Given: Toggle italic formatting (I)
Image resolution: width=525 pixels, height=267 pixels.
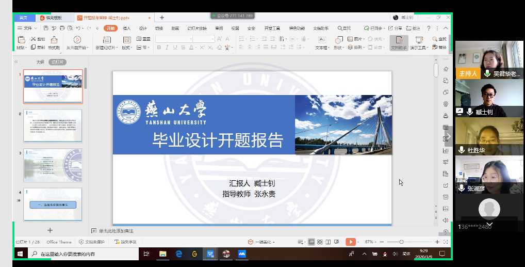Looking at the screenshot, I should click(167, 48).
